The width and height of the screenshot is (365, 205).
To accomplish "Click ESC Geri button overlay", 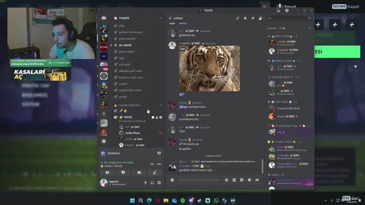I will pyautogui.click(x=351, y=198).
